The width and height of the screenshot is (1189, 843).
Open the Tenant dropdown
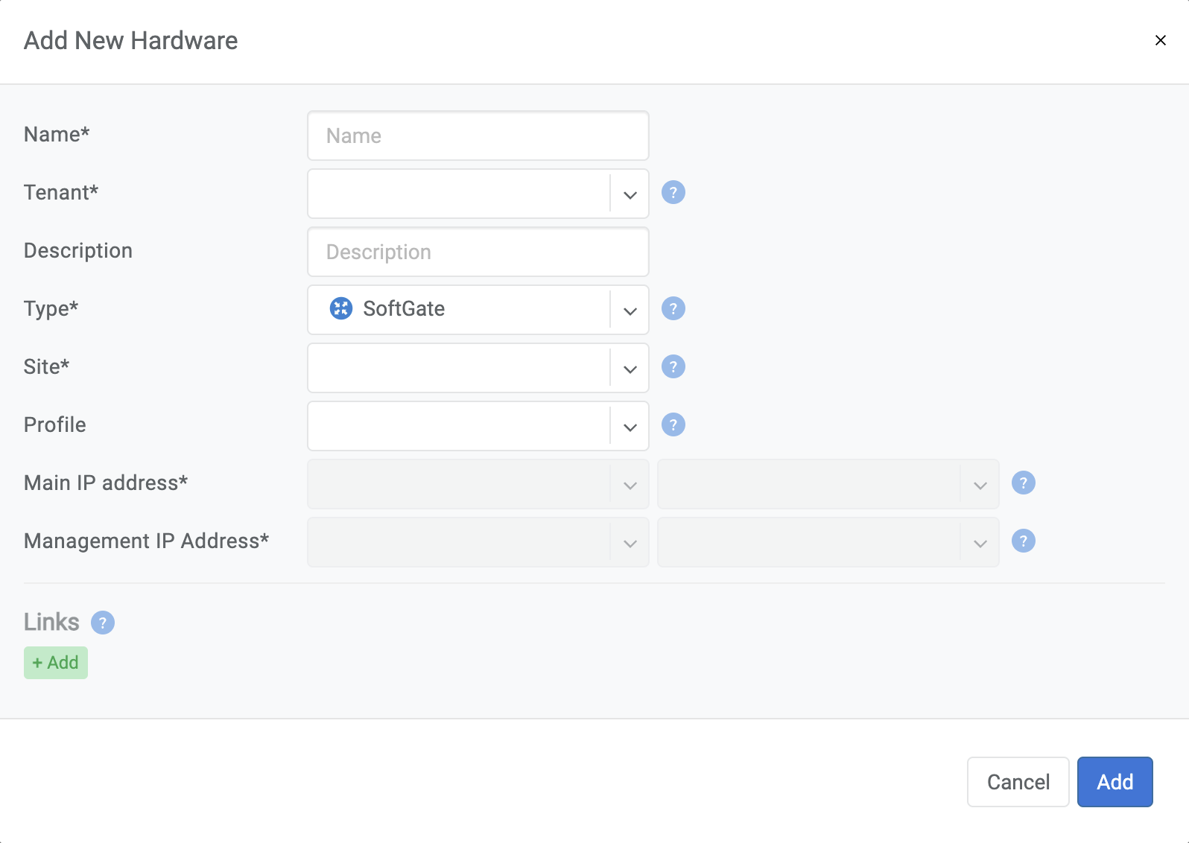pos(630,194)
